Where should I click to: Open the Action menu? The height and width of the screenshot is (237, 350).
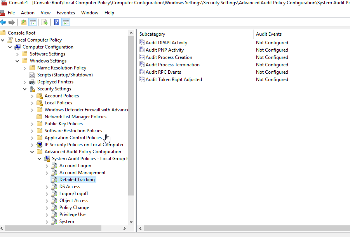28,13
